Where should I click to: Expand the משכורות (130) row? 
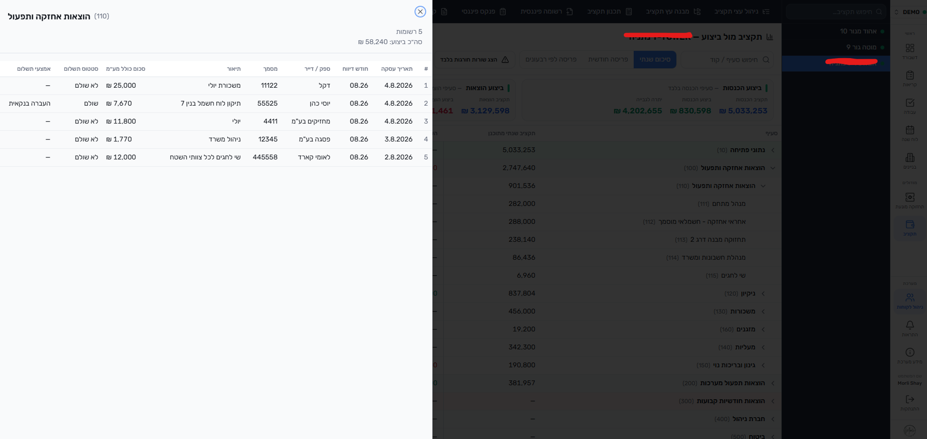pyautogui.click(x=763, y=312)
